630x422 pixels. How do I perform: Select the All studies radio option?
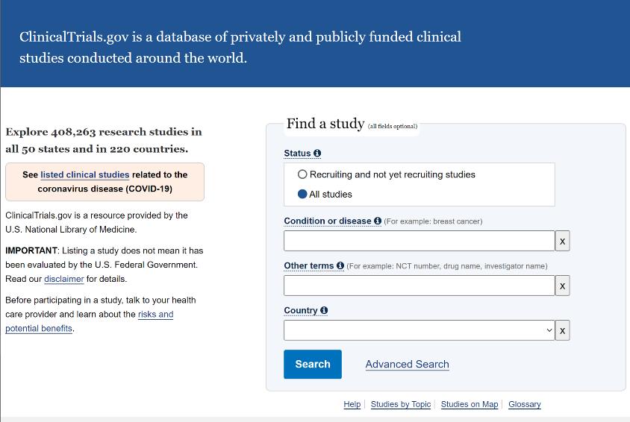(302, 194)
